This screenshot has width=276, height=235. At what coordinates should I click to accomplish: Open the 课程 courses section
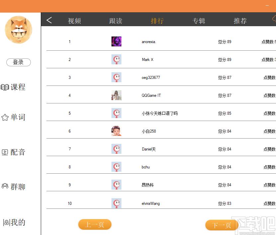[14, 88]
